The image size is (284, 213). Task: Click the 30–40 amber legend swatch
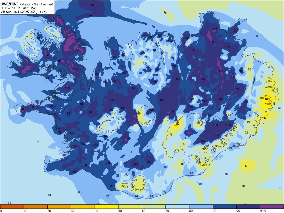pyautogui.click(x=83, y=207)
